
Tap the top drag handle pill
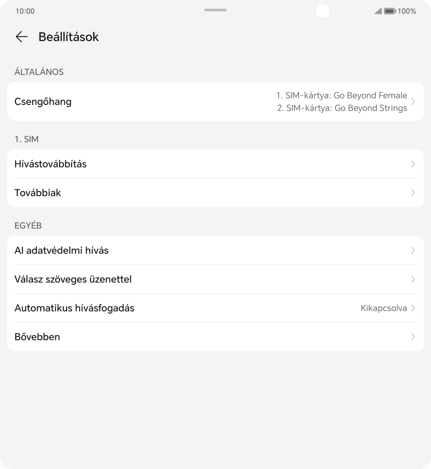pyautogui.click(x=215, y=10)
